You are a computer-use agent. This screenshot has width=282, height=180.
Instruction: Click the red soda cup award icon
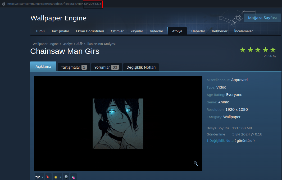tap(48, 177)
